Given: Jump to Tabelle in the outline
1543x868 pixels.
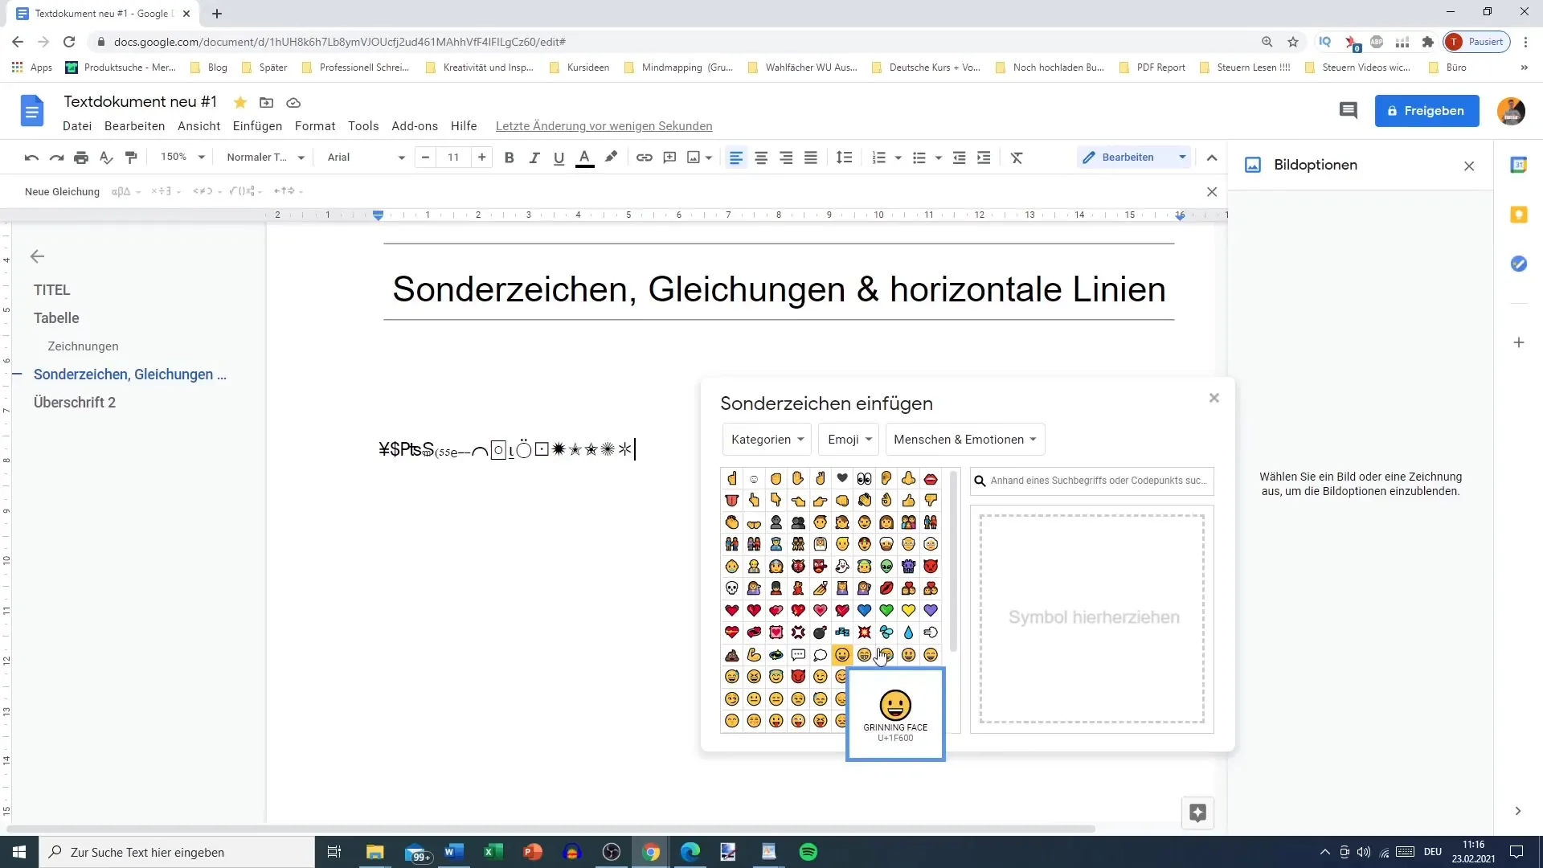Looking at the screenshot, I should click(56, 318).
